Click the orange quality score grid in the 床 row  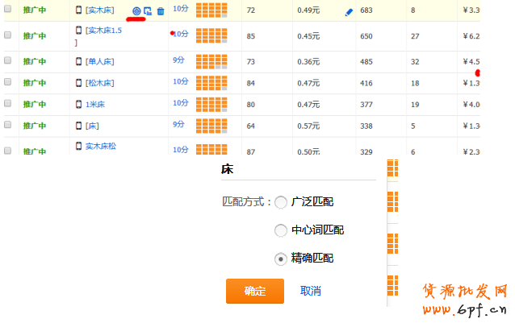point(211,126)
